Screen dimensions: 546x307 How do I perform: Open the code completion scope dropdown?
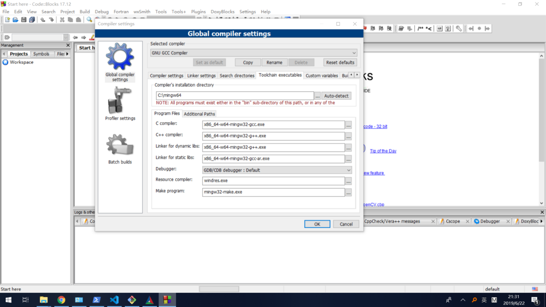point(40,38)
